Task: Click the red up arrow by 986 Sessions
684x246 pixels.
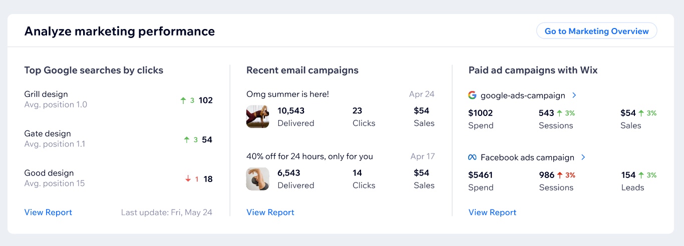Action: (x=560, y=175)
